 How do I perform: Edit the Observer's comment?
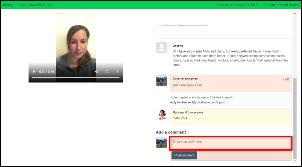point(286,79)
